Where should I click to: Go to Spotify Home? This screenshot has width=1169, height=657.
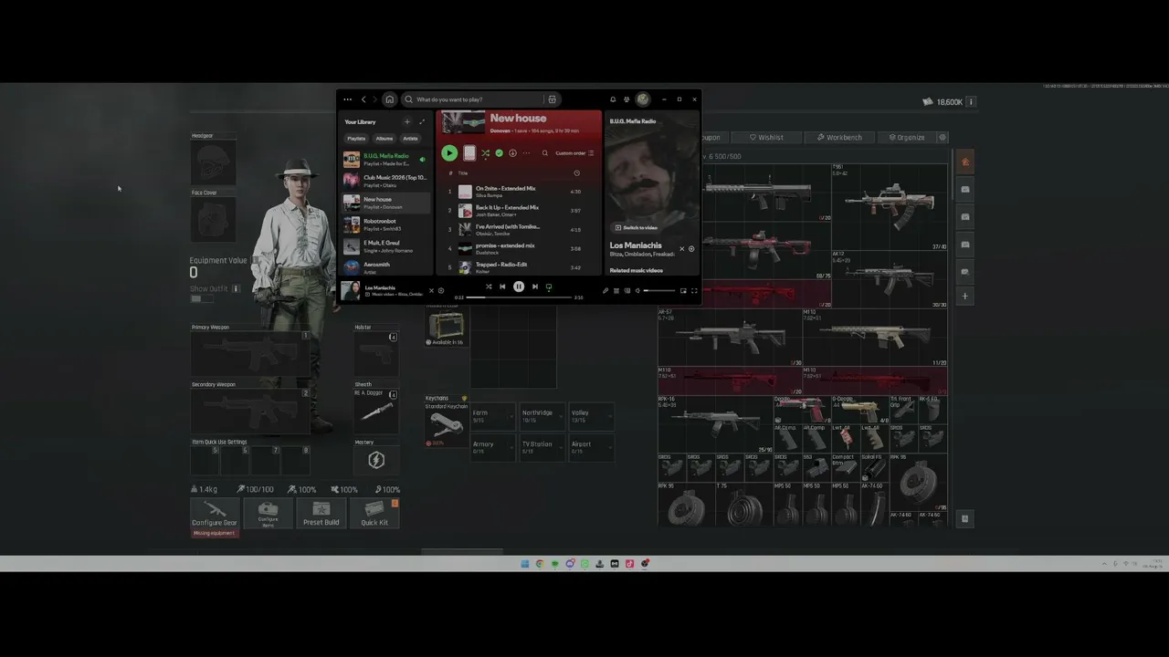(x=389, y=99)
